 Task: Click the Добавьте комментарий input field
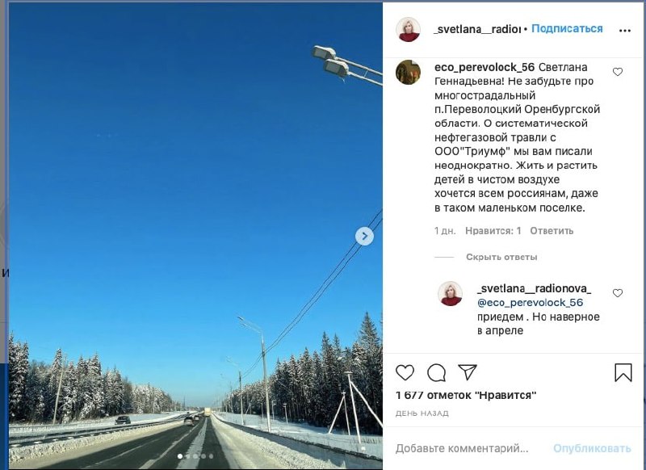tap(462, 448)
